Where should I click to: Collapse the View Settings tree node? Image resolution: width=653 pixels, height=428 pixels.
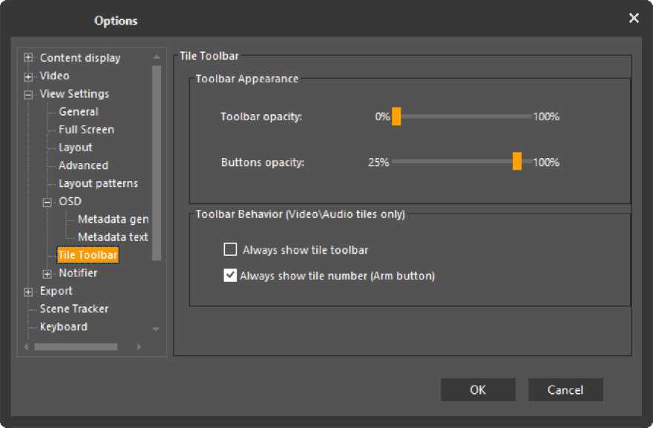[28, 94]
